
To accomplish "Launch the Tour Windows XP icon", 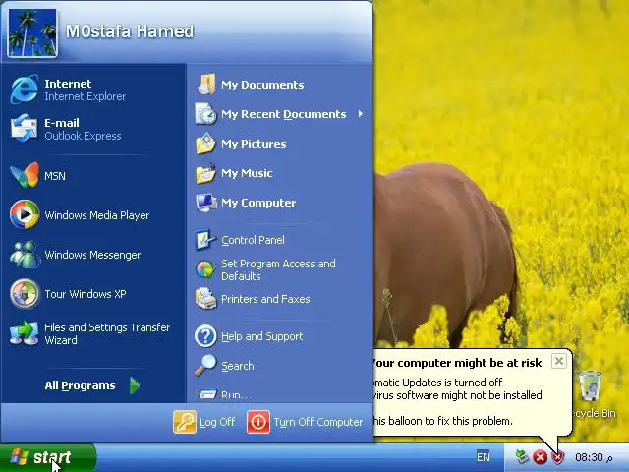I will tap(25, 294).
